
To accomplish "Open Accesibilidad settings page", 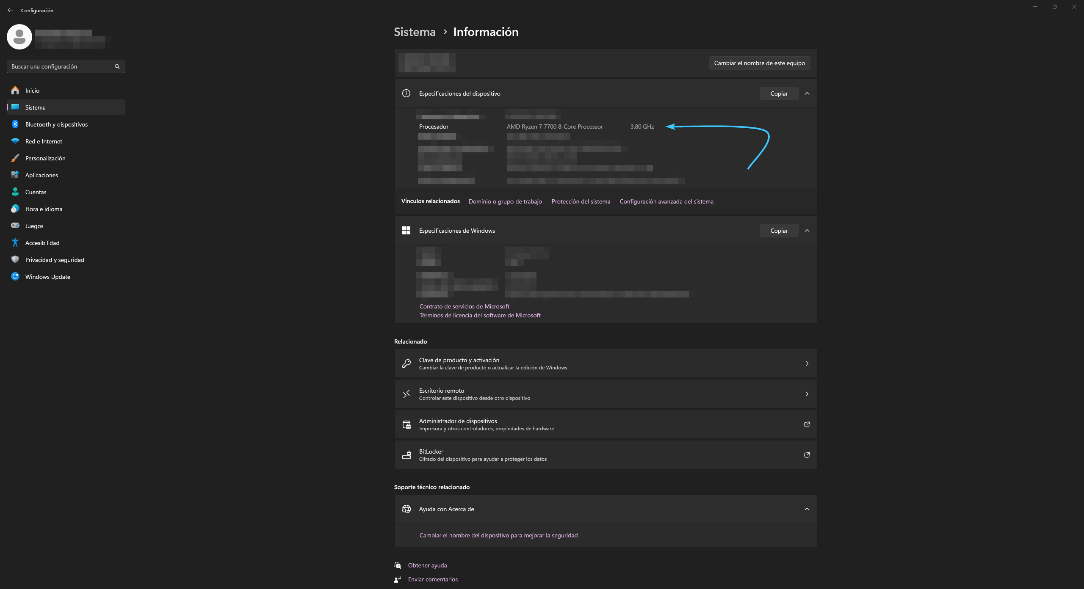I will pyautogui.click(x=66, y=243).
